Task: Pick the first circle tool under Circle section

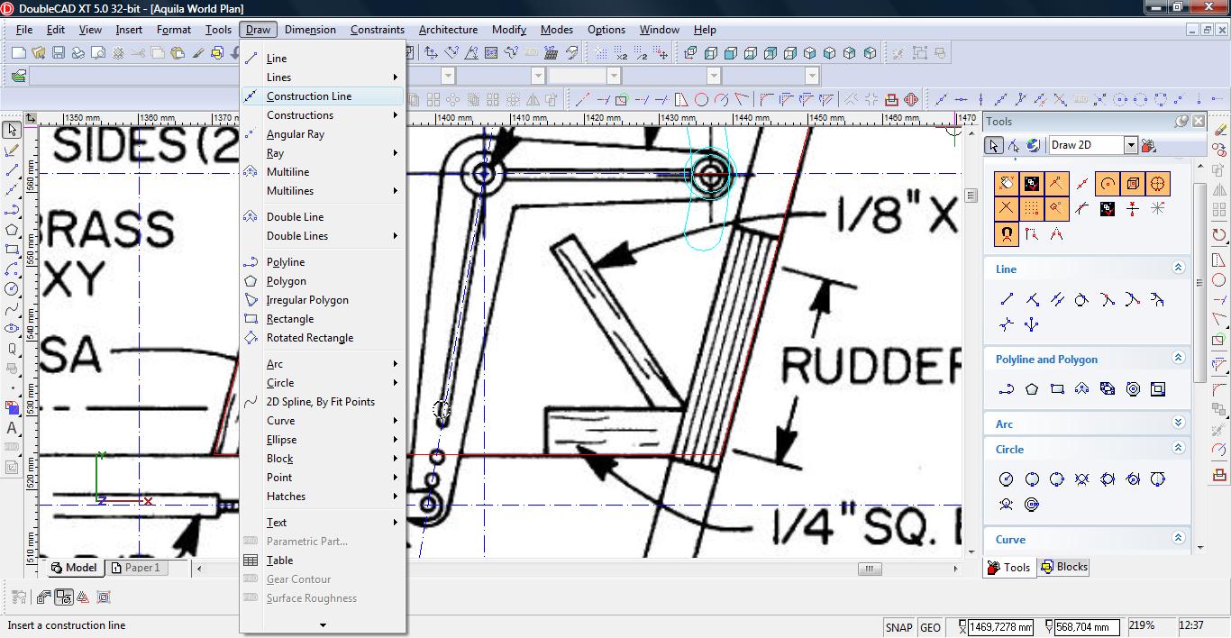Action: [1007, 479]
